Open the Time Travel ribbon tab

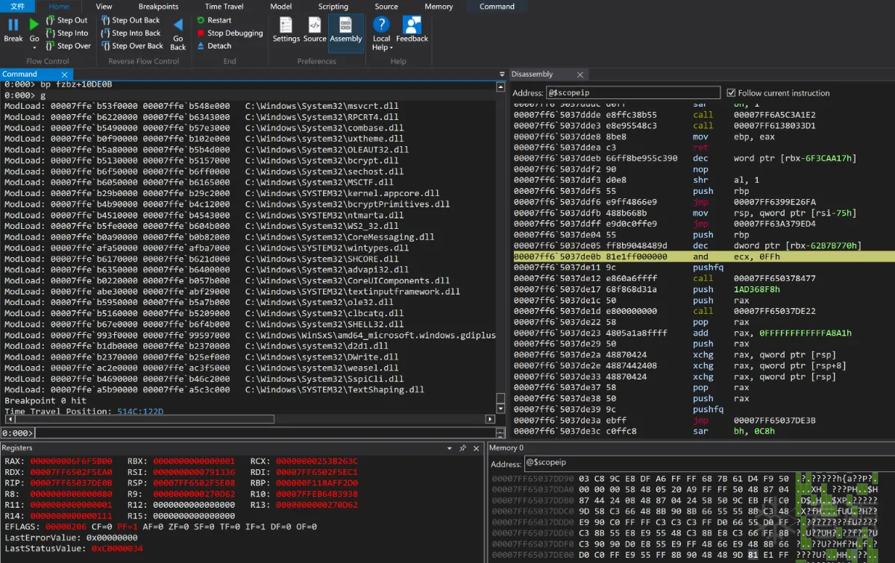click(224, 7)
